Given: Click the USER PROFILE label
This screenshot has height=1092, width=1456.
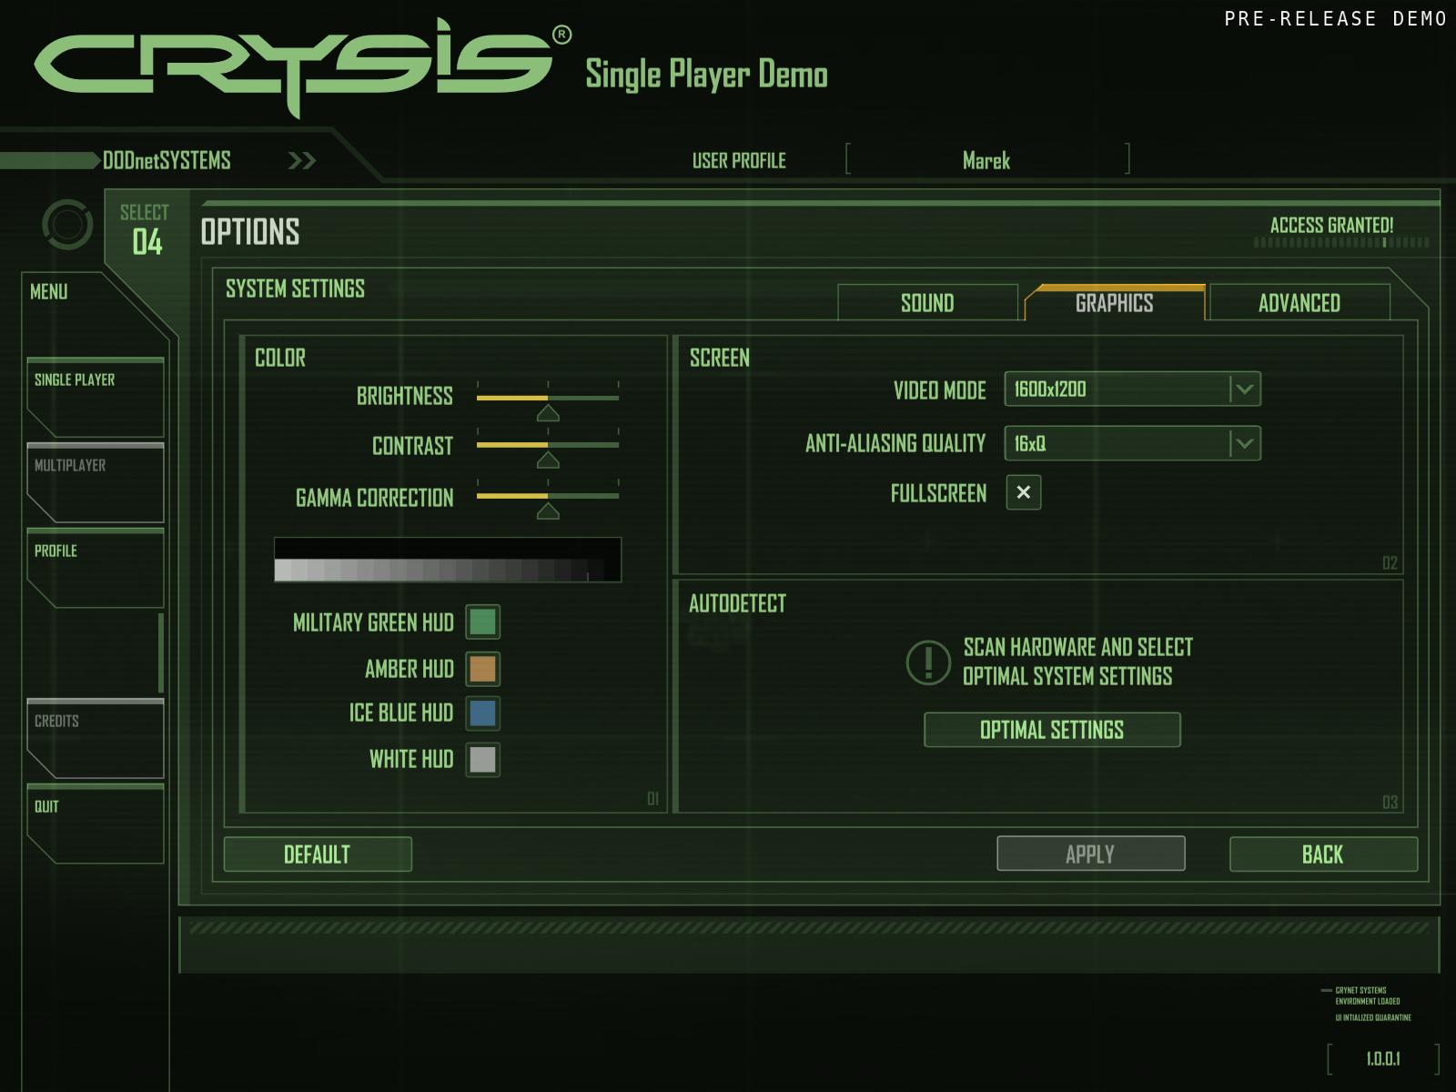Looking at the screenshot, I should (739, 161).
